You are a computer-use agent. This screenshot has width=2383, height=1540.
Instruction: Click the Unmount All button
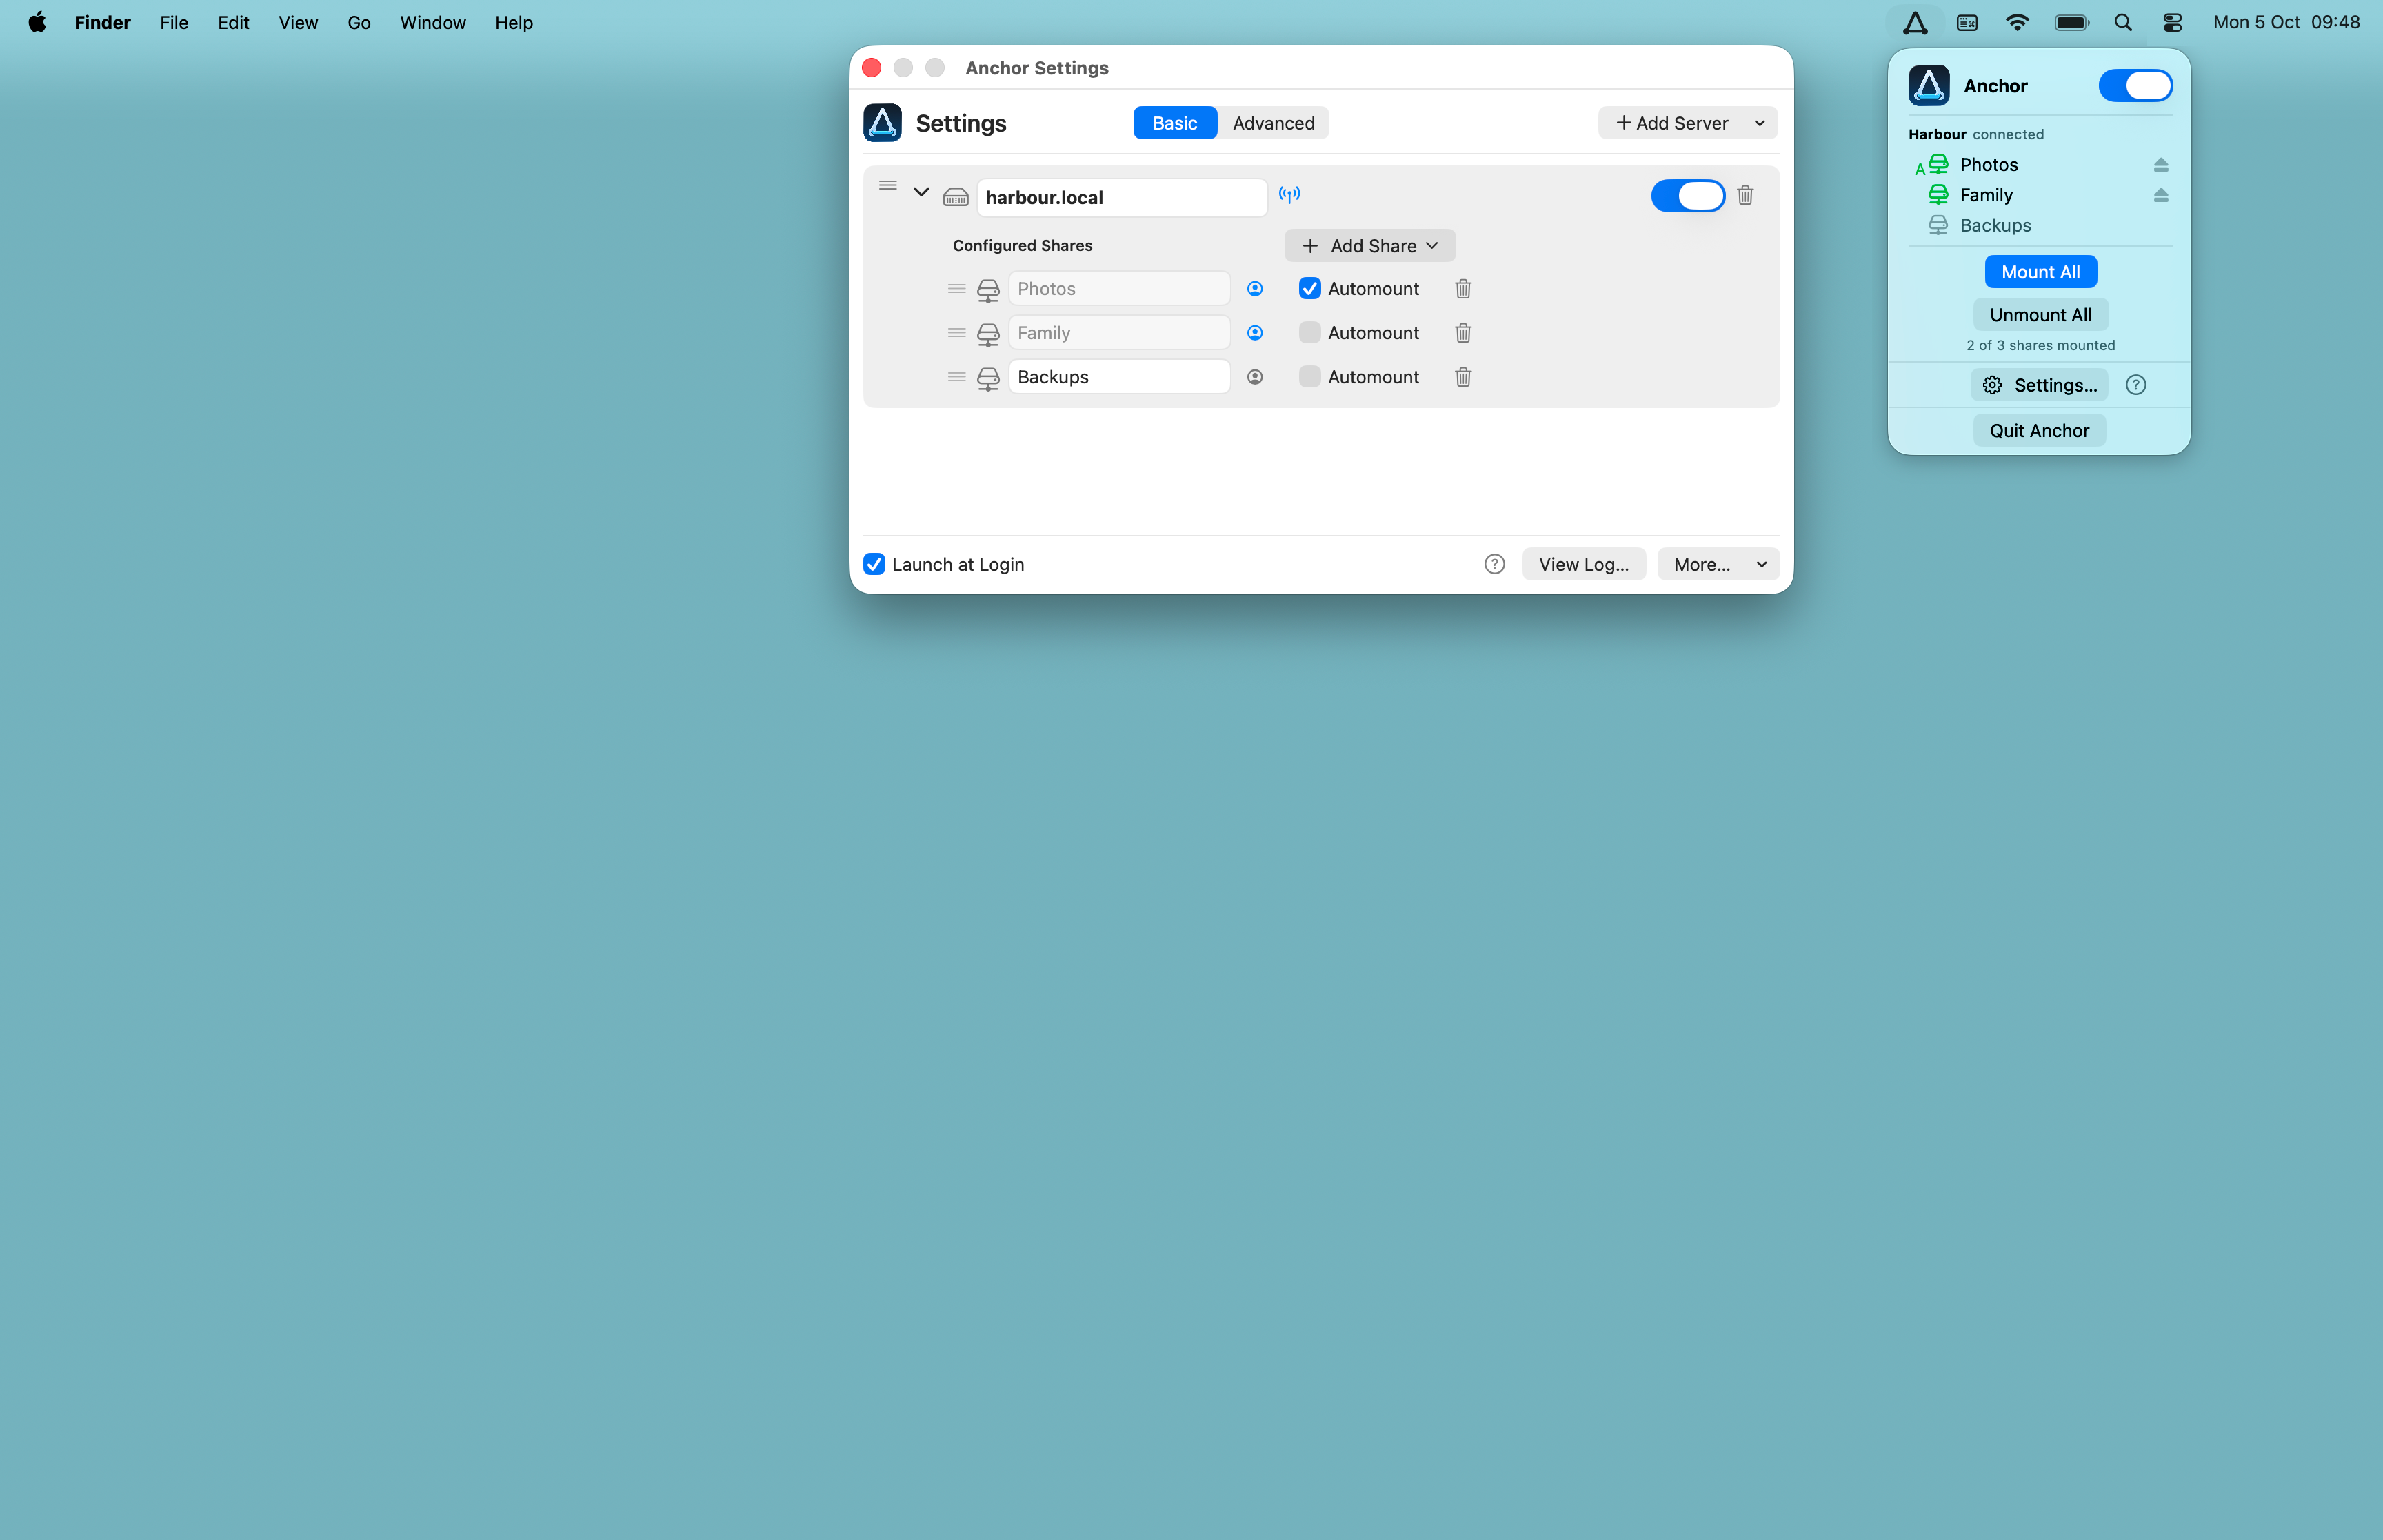pyautogui.click(x=2040, y=315)
